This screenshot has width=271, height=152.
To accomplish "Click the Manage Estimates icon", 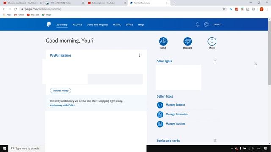I will pos(160,114).
